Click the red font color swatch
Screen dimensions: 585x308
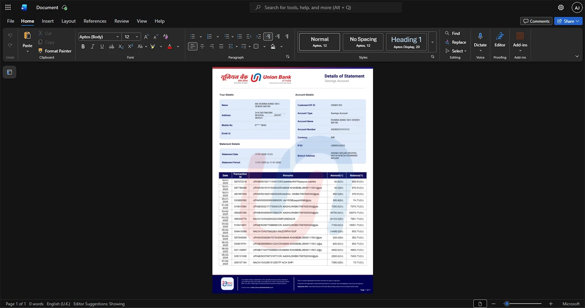click(170, 47)
